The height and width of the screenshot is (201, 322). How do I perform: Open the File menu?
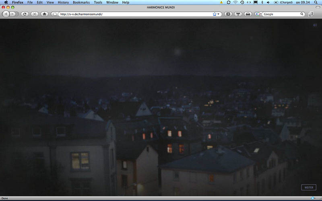tap(30, 2)
